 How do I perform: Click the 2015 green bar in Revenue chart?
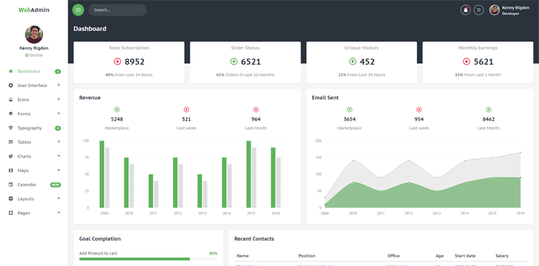(x=249, y=174)
